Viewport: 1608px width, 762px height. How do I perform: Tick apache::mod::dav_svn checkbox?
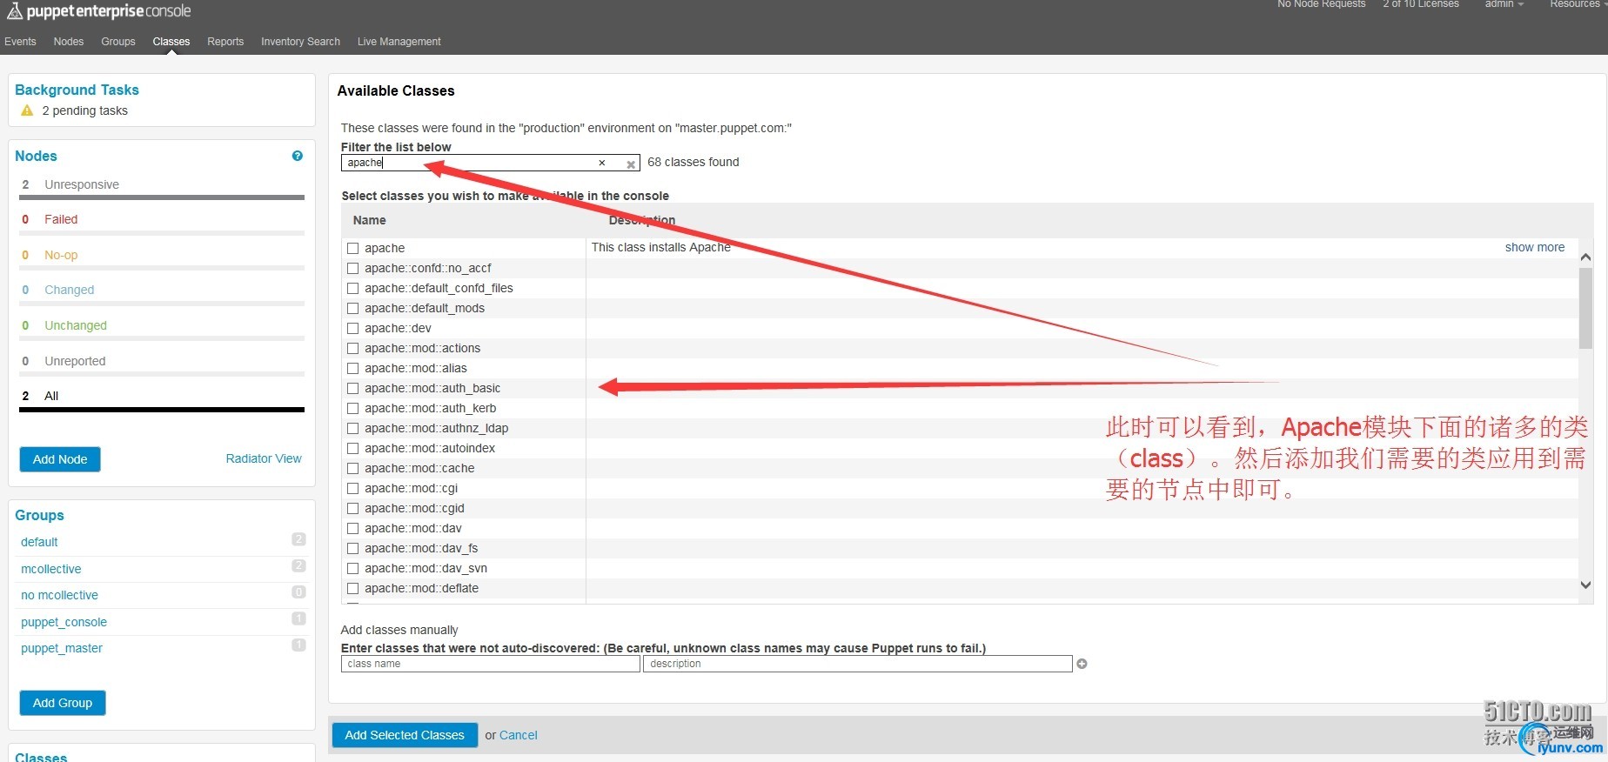(x=353, y=568)
